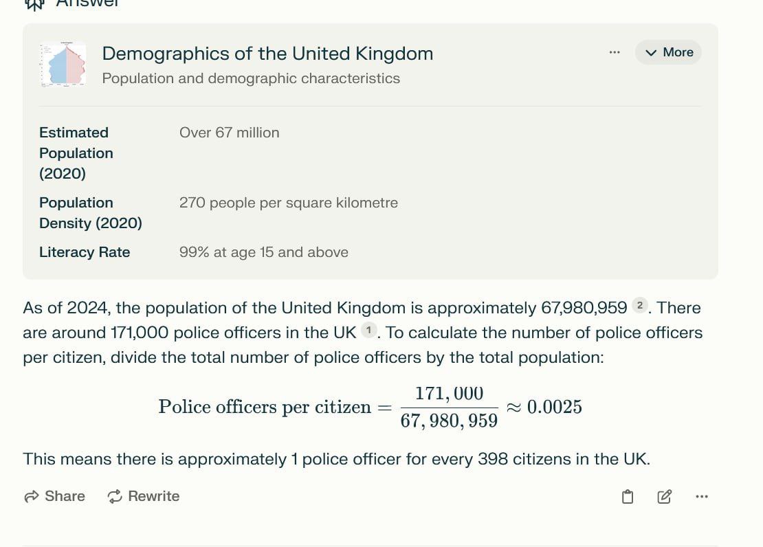Open the answer's bottom ellipsis menu

pyautogui.click(x=701, y=497)
